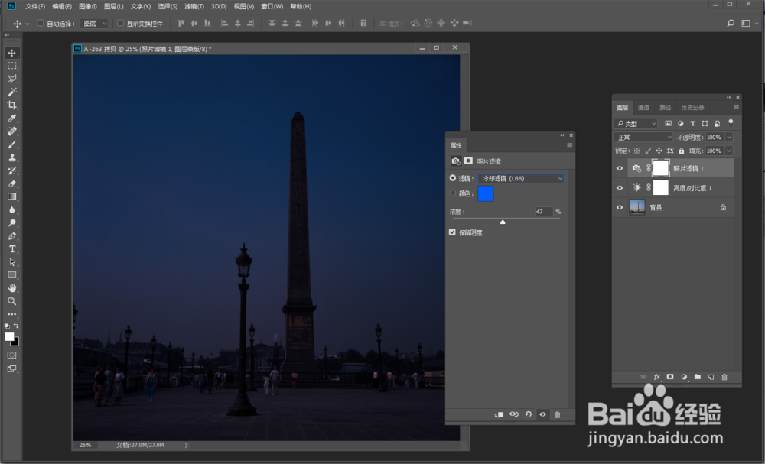Open the Layers panel flyout menu

pos(736,107)
